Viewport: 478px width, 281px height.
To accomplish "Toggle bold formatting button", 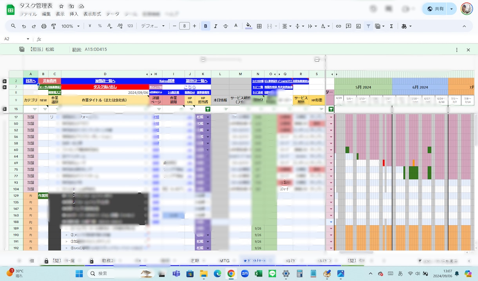I will click(206, 26).
